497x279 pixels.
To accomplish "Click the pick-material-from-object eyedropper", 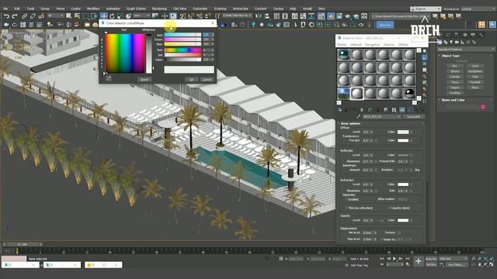I will tap(359, 117).
